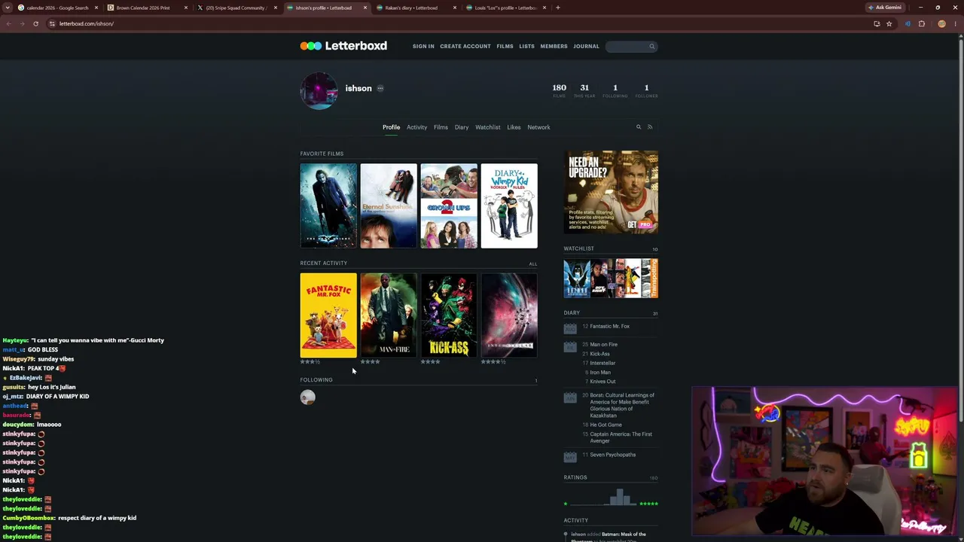Open the Network tab
Screen dimensions: 964x542
tap(538, 127)
